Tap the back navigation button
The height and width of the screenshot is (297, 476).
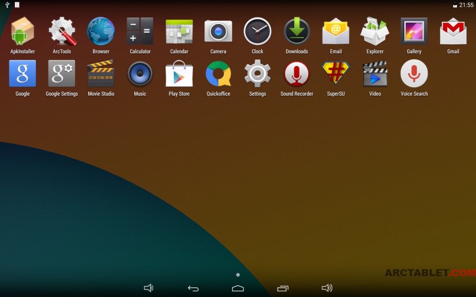[193, 289]
